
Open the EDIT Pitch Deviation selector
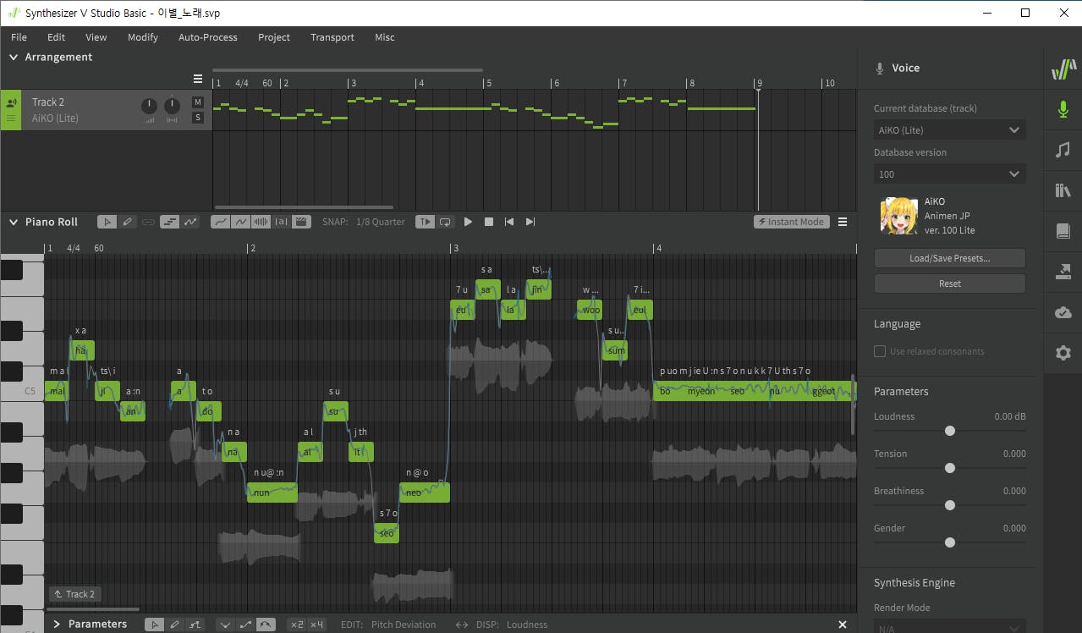[404, 625]
